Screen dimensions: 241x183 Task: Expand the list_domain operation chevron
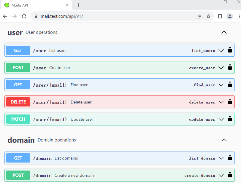coord(221,158)
